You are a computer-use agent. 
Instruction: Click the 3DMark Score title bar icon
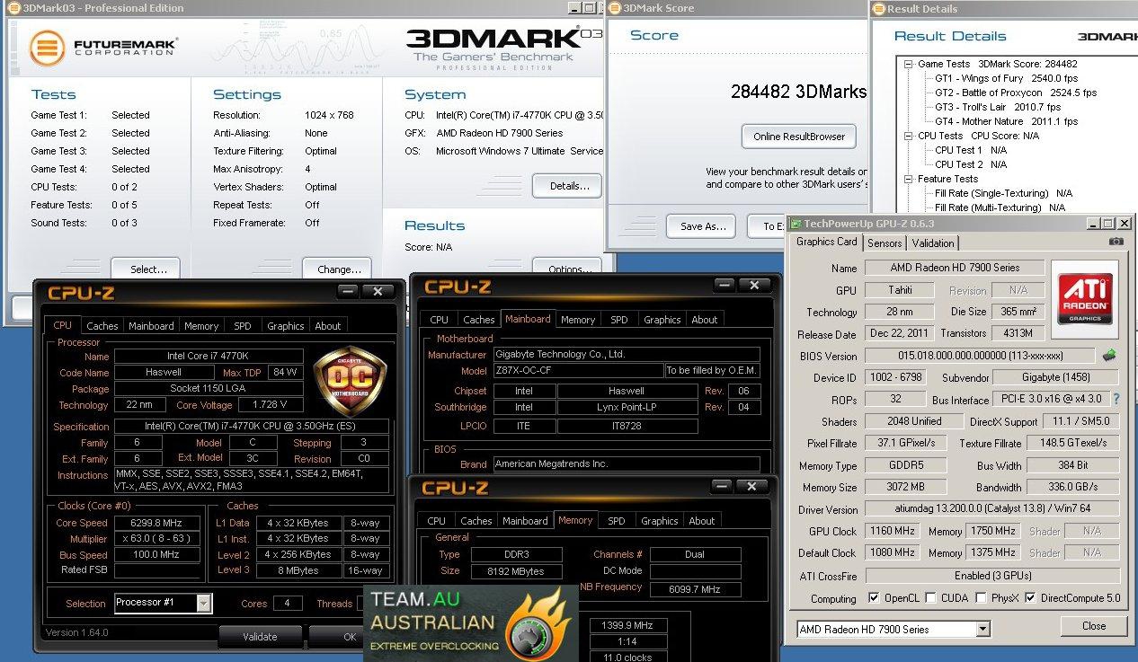point(615,8)
